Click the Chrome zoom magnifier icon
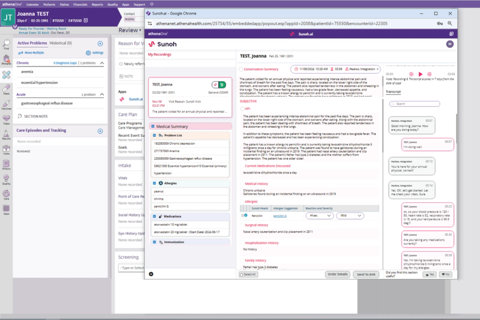This screenshot has width=480, height=320. 449,23
